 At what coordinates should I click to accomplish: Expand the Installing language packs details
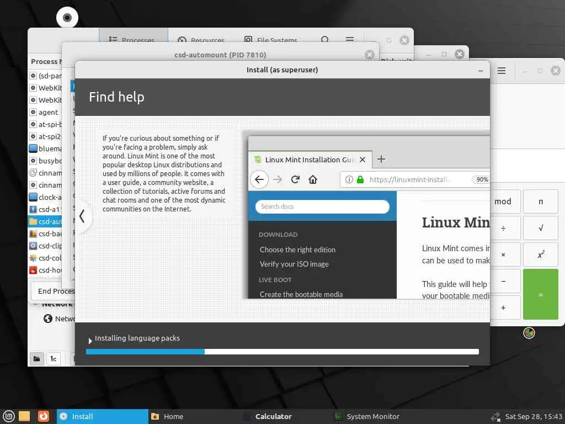(x=90, y=340)
